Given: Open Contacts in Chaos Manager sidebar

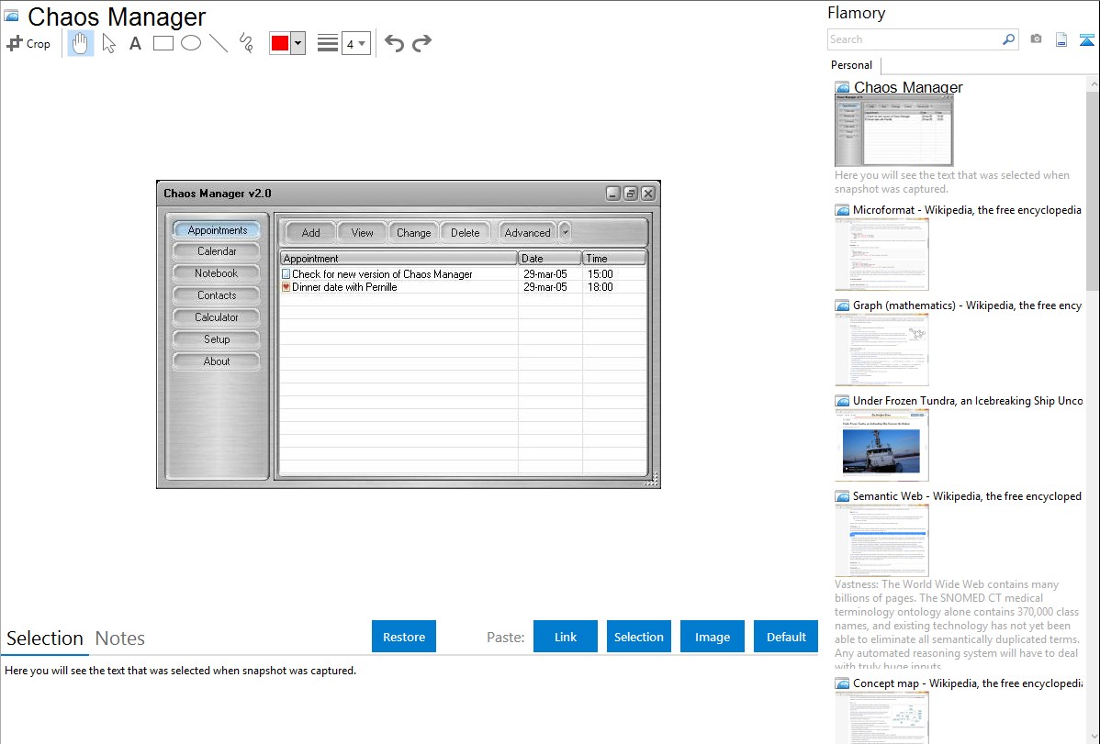Looking at the screenshot, I should (217, 296).
